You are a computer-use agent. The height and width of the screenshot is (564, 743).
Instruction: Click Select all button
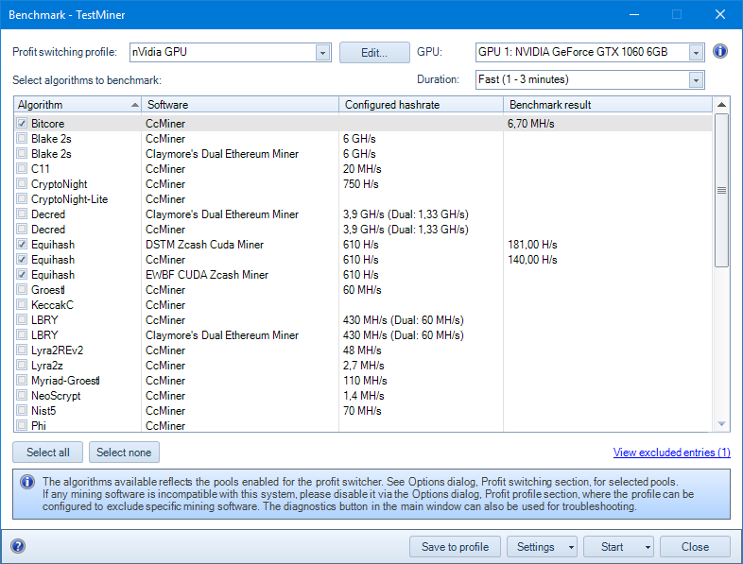click(x=48, y=453)
